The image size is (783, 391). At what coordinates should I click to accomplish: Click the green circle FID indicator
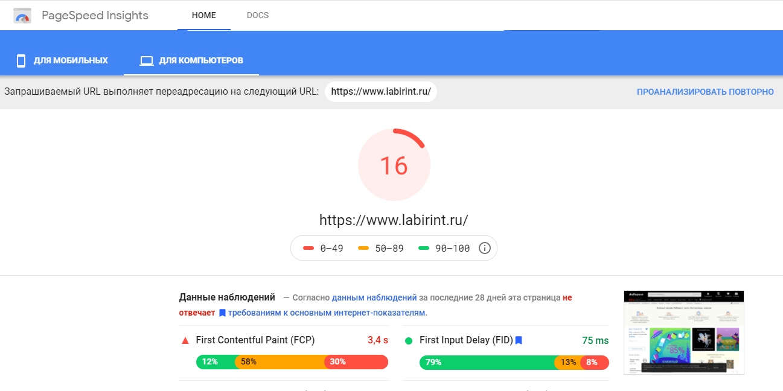pyautogui.click(x=409, y=341)
